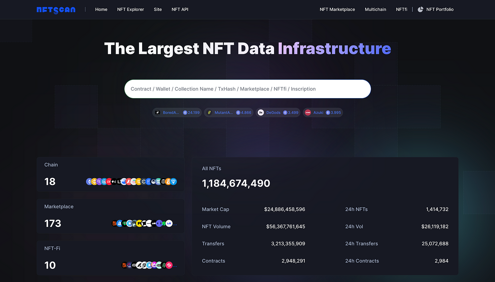Click the Contract / Wallet search field
Viewport: 495px width, 282px height.
tap(248, 89)
